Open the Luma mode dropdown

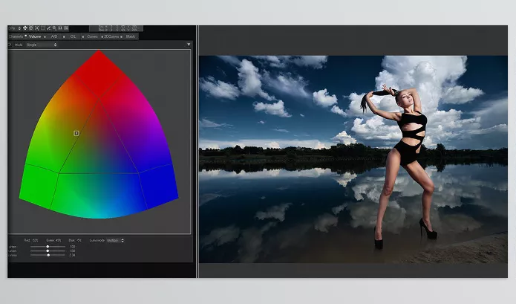coord(114,241)
